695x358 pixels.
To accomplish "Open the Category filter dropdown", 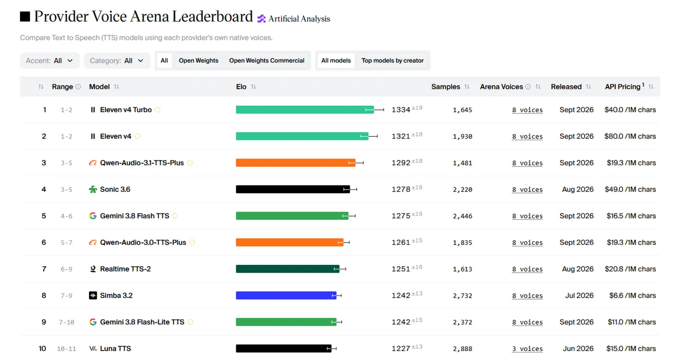I will pos(117,61).
